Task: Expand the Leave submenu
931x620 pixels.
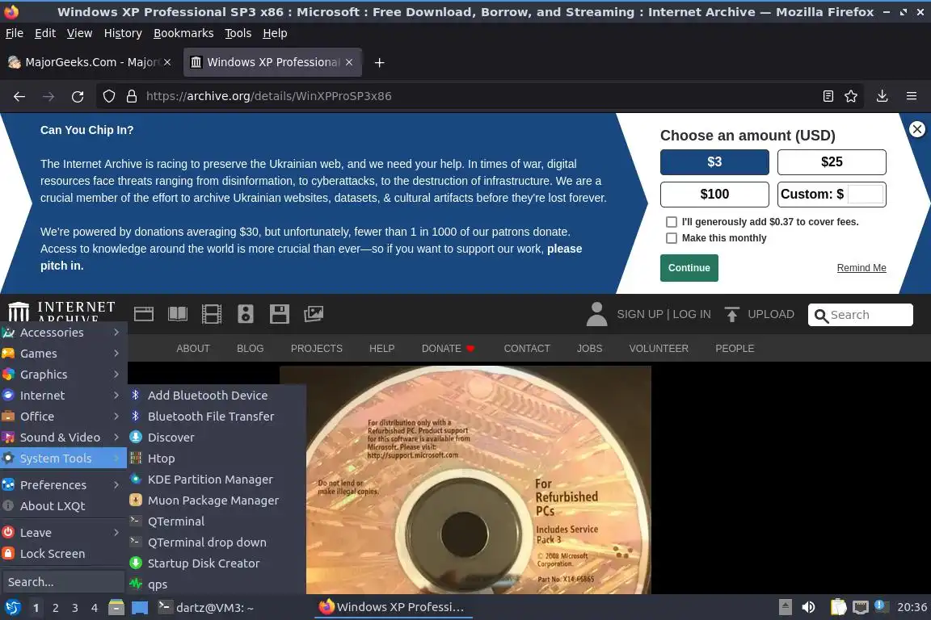Action: (x=64, y=533)
